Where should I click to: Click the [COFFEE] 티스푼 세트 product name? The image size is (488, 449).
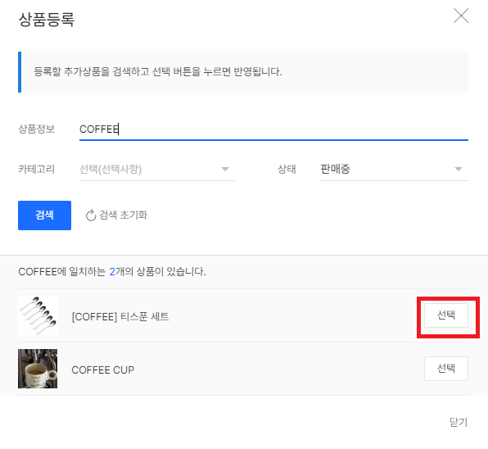[x=120, y=316]
